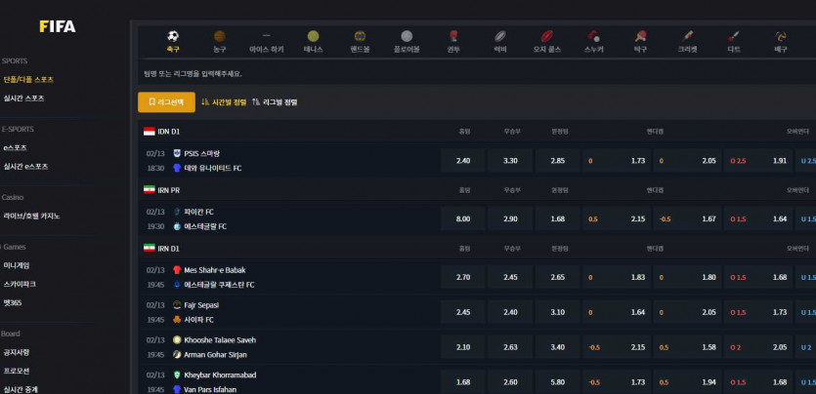Open 스카이파크 in the sidebar
The width and height of the screenshot is (816, 394).
pos(20,284)
